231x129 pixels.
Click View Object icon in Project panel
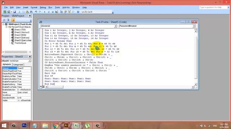(x=8, y=20)
